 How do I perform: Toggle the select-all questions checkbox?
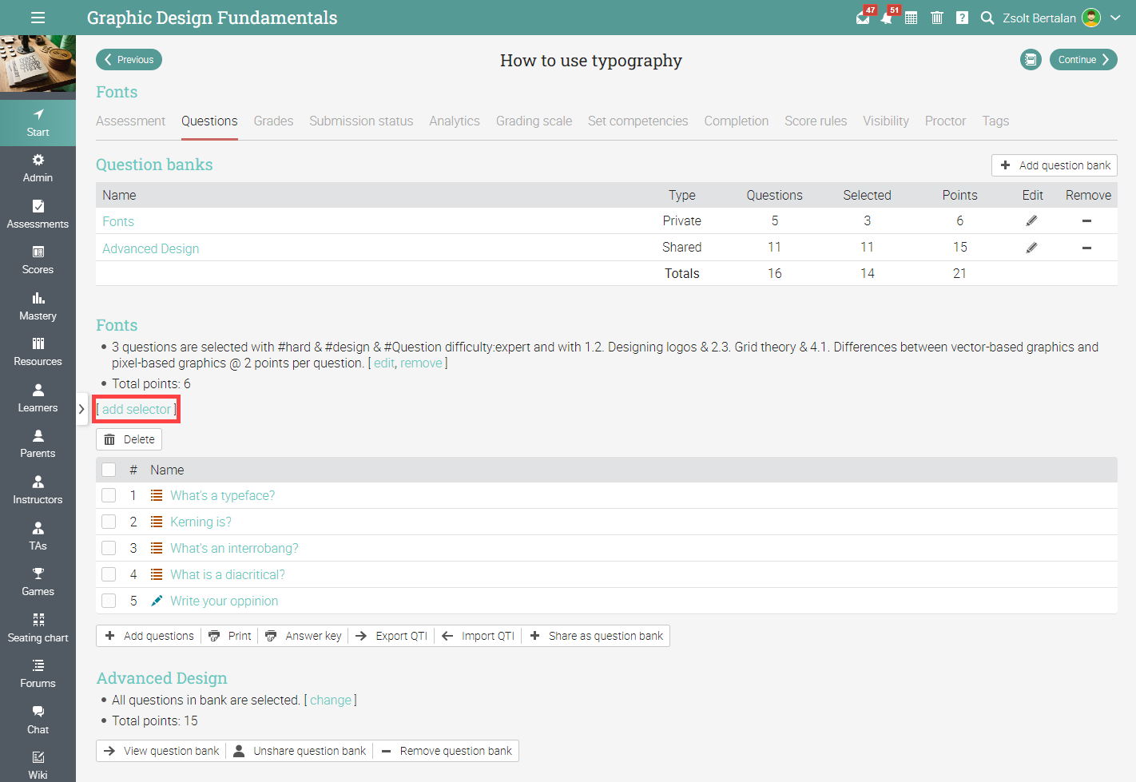point(109,470)
